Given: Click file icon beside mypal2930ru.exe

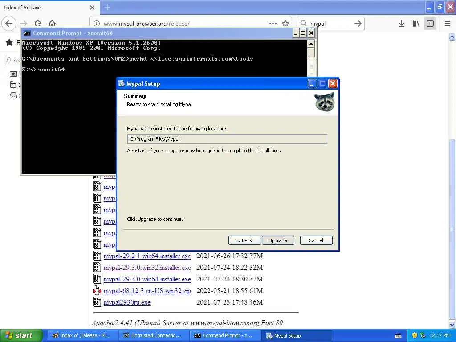Looking at the screenshot, I should (97, 302).
